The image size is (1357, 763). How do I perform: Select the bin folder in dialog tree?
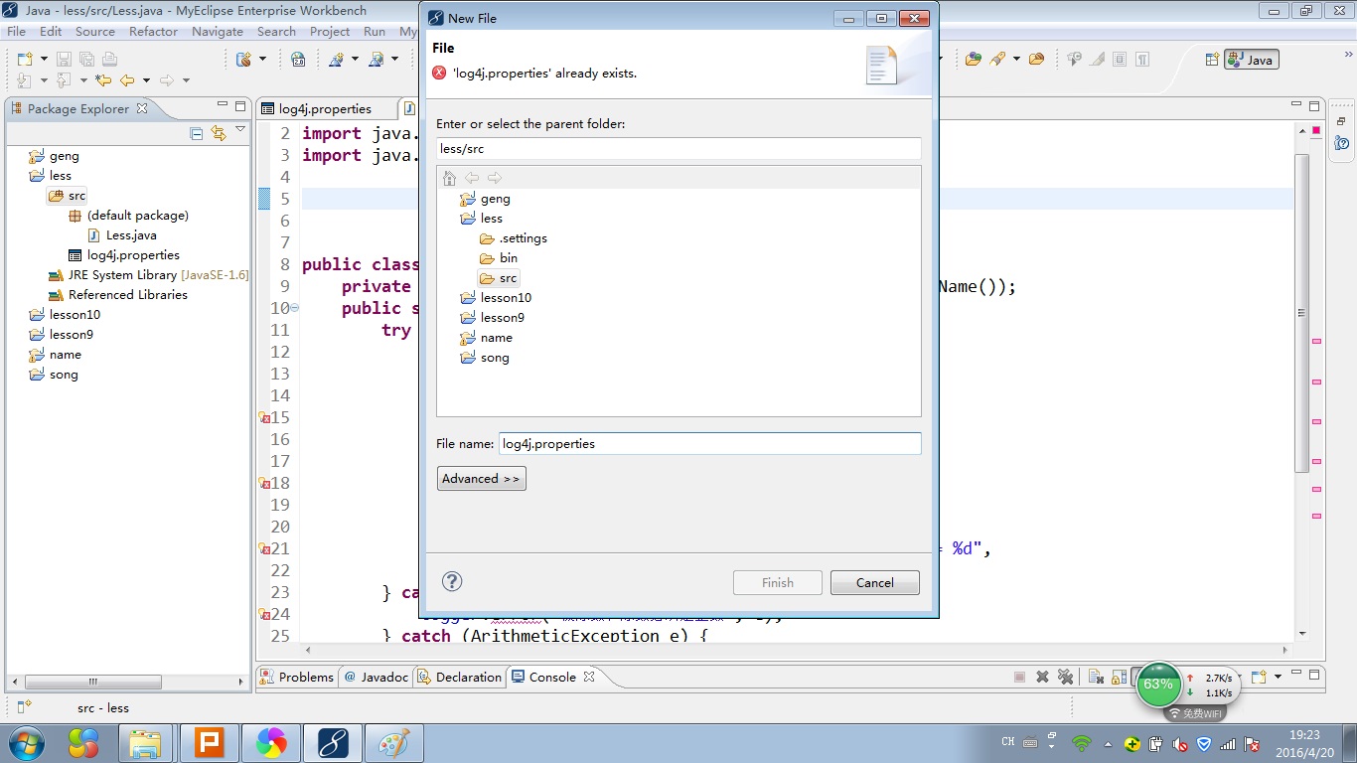(499, 258)
